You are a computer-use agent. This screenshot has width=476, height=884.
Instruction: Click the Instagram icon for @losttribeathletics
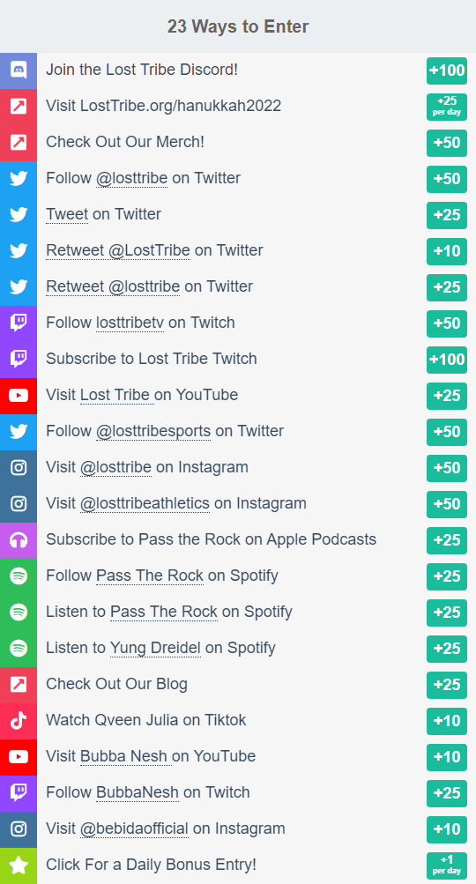tap(19, 503)
